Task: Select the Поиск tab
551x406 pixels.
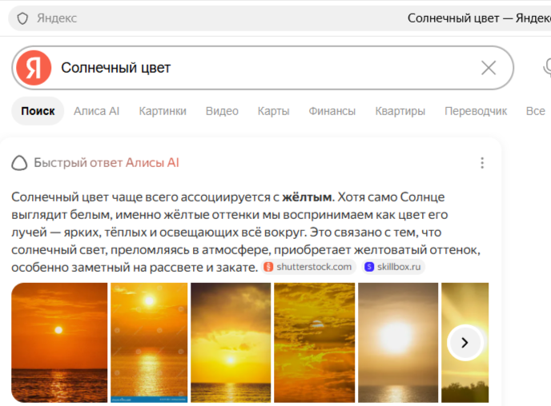Action: click(38, 111)
